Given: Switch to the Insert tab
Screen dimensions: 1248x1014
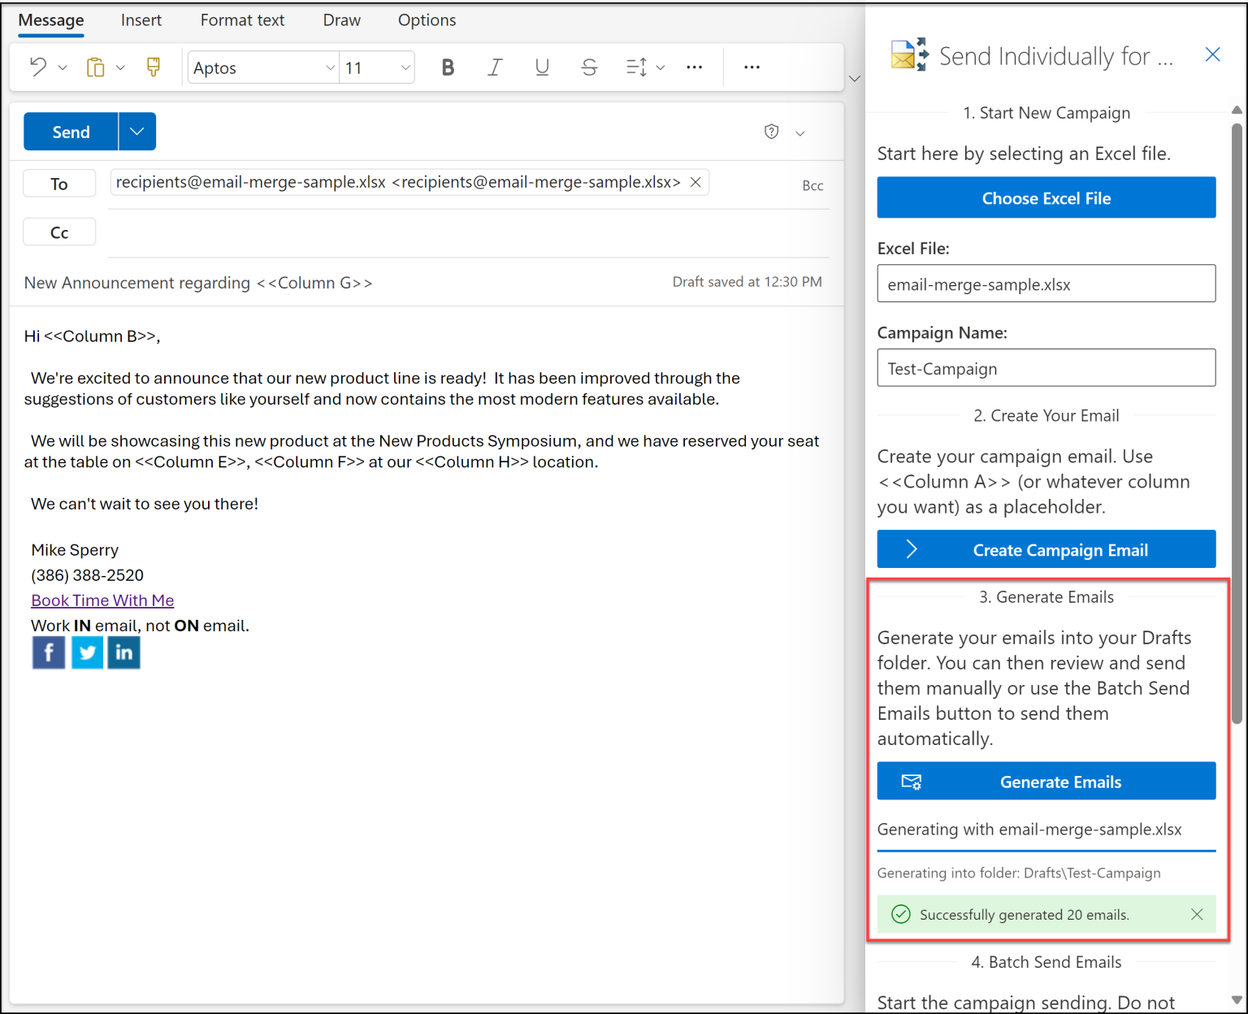Looking at the screenshot, I should pyautogui.click(x=141, y=19).
